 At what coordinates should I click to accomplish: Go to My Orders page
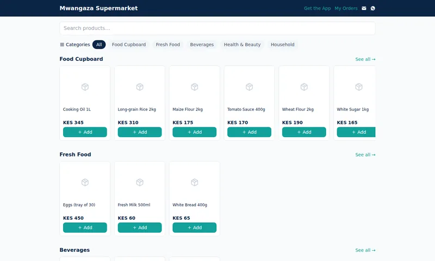click(346, 8)
